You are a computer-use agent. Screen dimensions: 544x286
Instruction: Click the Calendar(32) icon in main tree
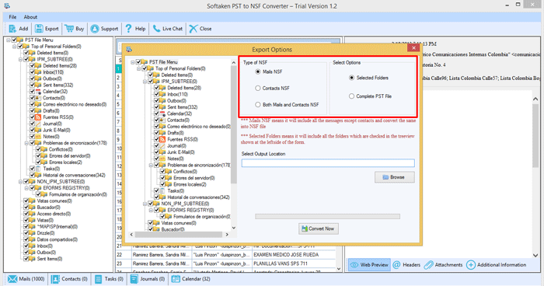[38, 92]
